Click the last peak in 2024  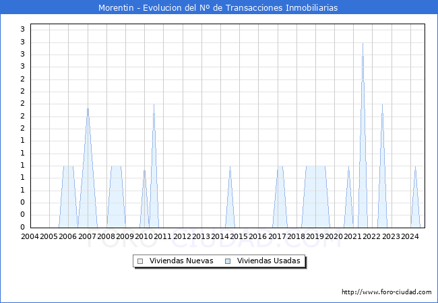click(x=415, y=168)
